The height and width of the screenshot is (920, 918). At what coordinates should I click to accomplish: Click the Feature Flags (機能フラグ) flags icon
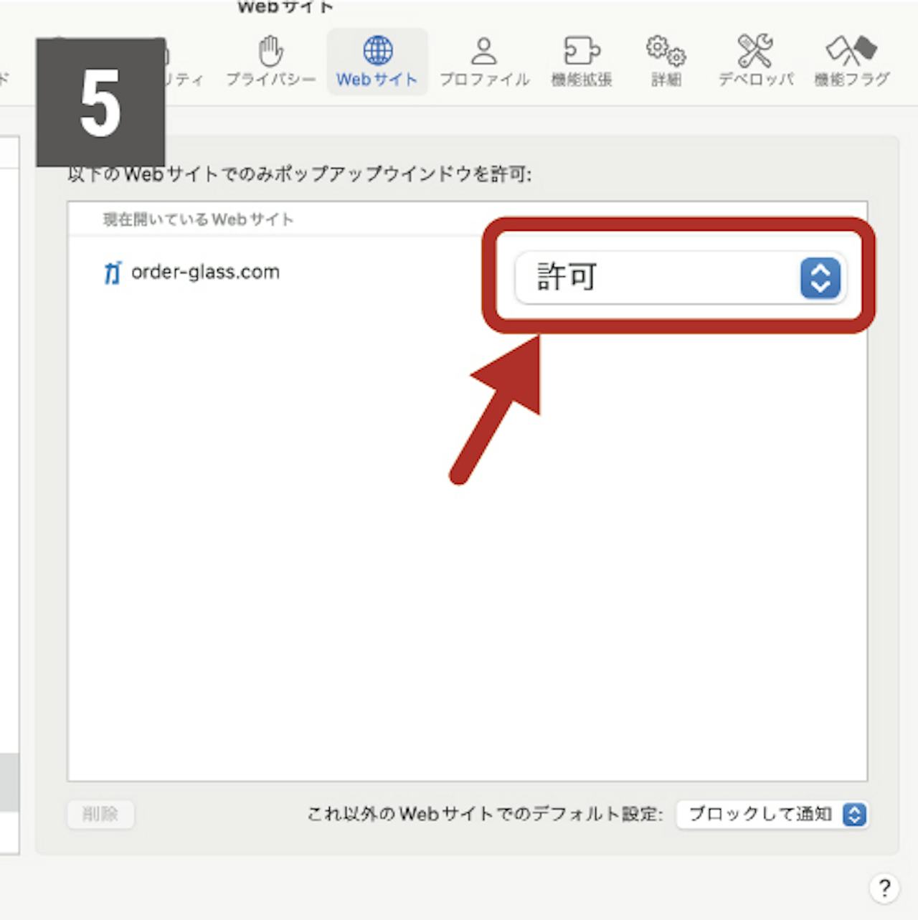coord(851,50)
